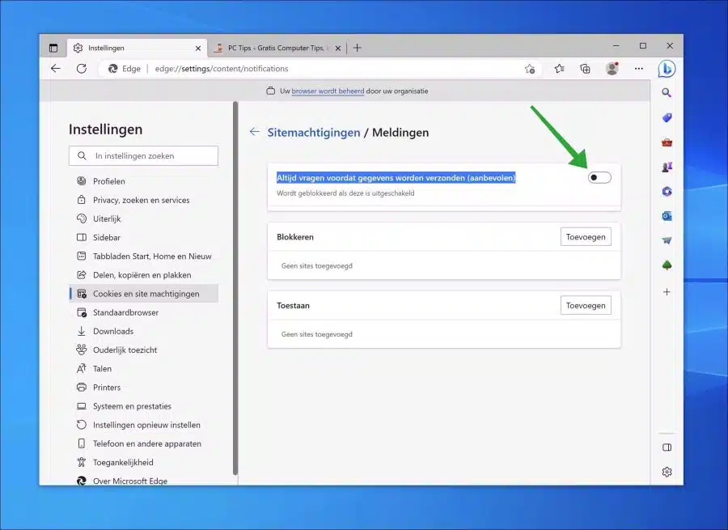Open Talen settings section

coord(144,369)
